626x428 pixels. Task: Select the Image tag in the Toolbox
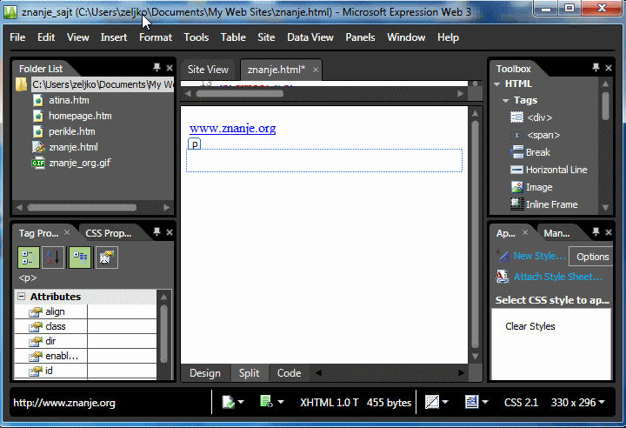coord(538,187)
